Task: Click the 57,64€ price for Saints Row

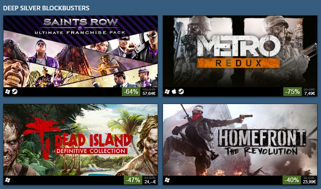Action: click(x=149, y=93)
